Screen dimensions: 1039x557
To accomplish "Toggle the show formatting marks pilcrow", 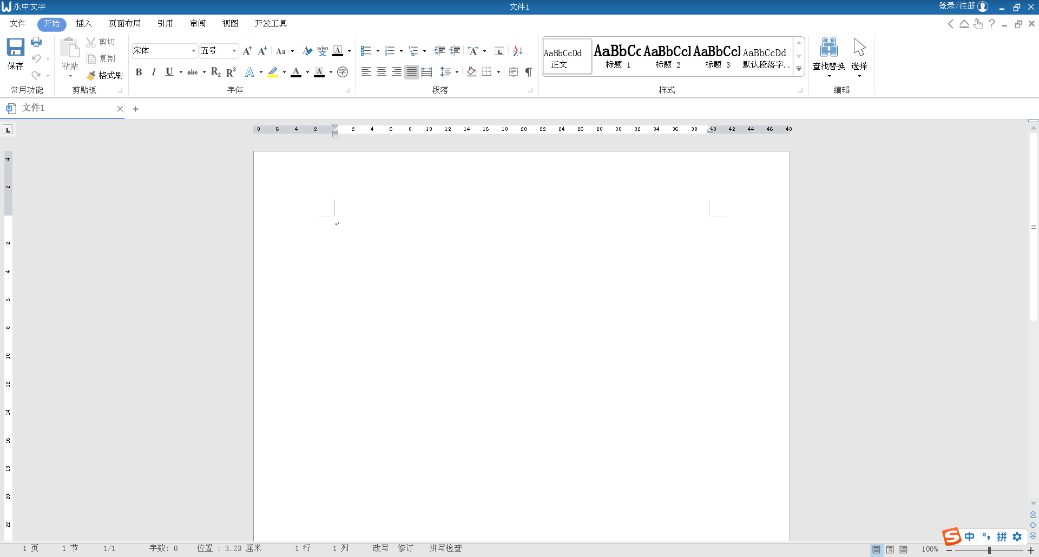I will [x=528, y=71].
